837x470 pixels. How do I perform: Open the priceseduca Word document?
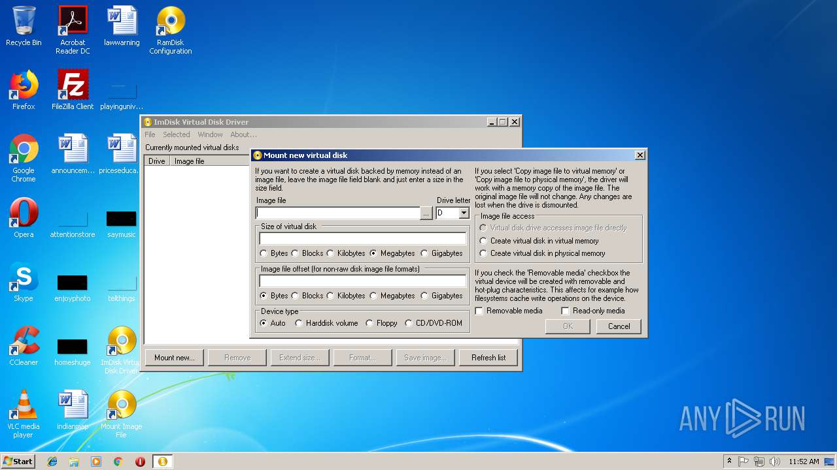[x=122, y=154]
